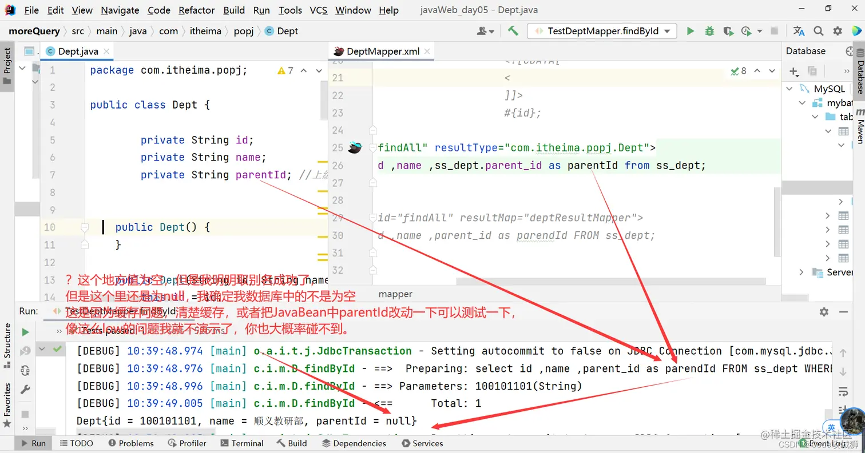The image size is (865, 453).
Task: Click the warnings indicator showing 7 in Dept.java
Action: 285,71
